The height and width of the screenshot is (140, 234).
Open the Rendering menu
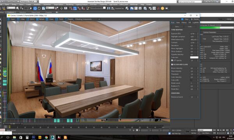click(x=70, y=5)
